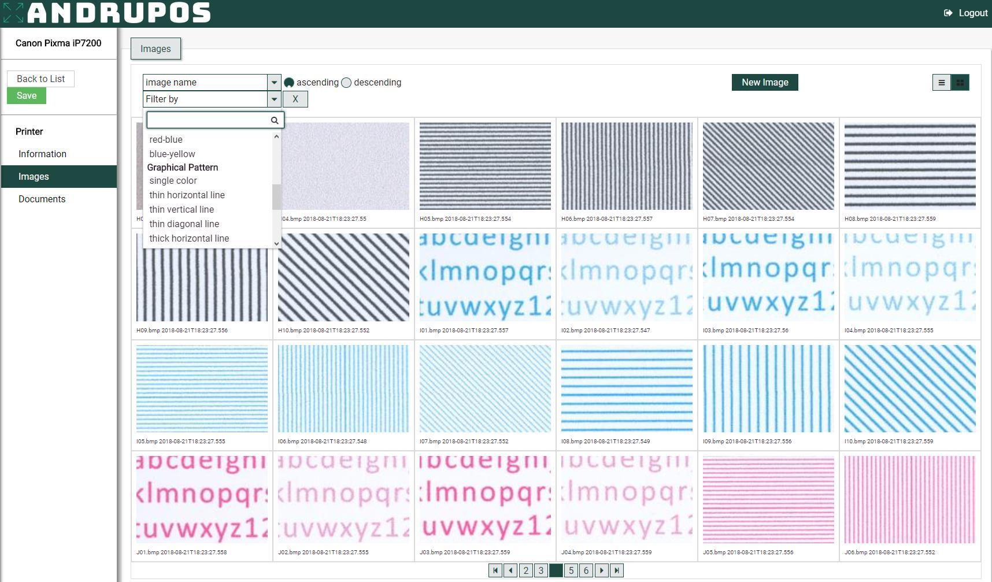This screenshot has height=582, width=992.
Task: Click Back to List button
Action: pos(40,79)
